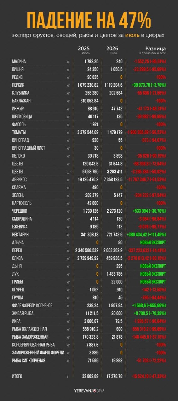
Task: Select the АБРИКОС row label
Action: [x=19, y=180]
